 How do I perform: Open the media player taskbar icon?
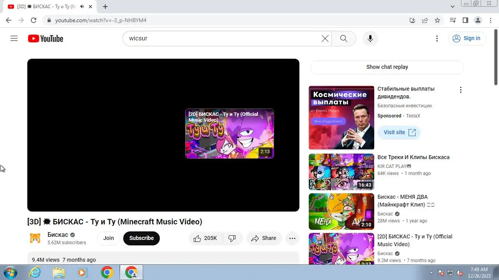point(82,272)
